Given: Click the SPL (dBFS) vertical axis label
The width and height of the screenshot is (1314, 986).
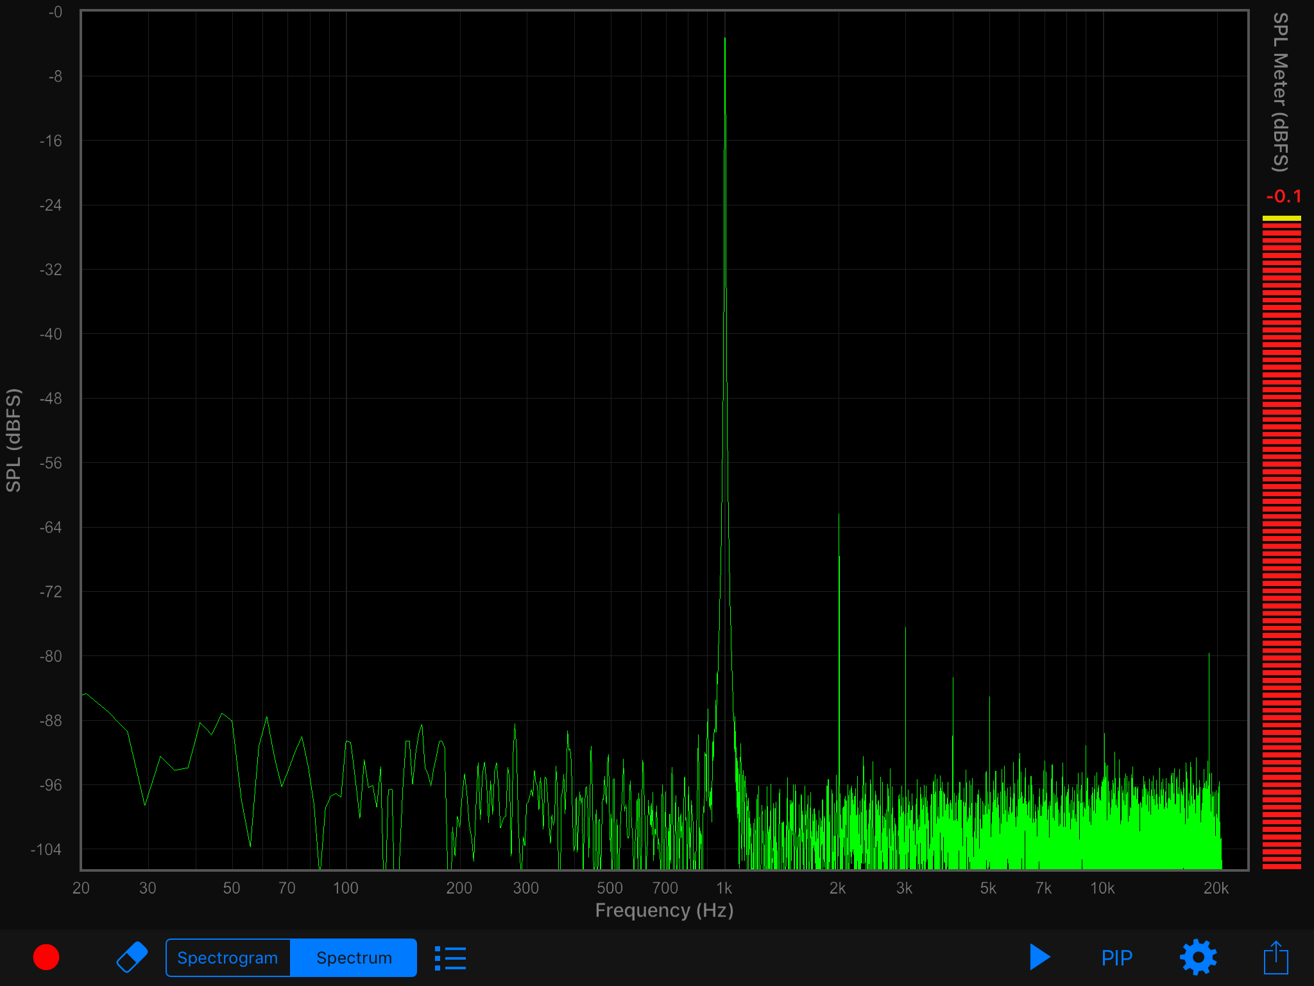Looking at the screenshot, I should [14, 440].
